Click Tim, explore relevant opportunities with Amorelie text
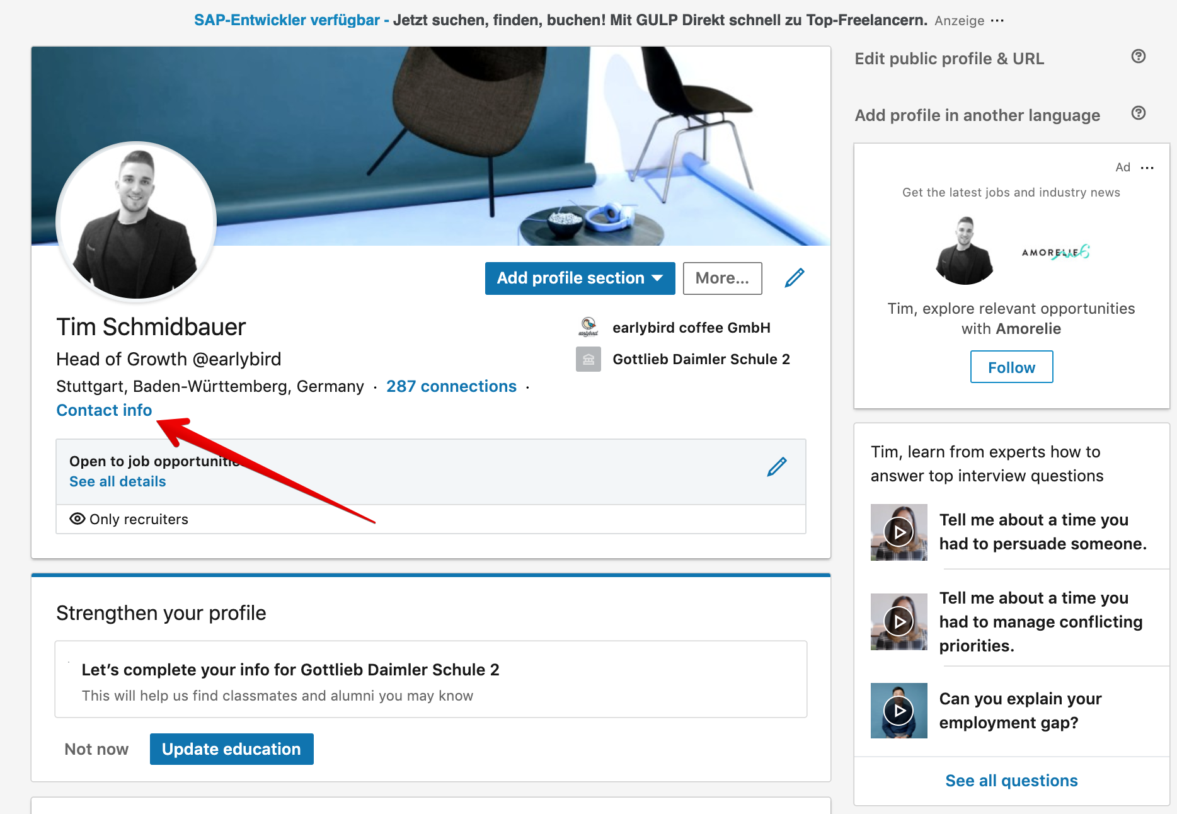Viewport: 1177px width, 814px height. 1011,318
